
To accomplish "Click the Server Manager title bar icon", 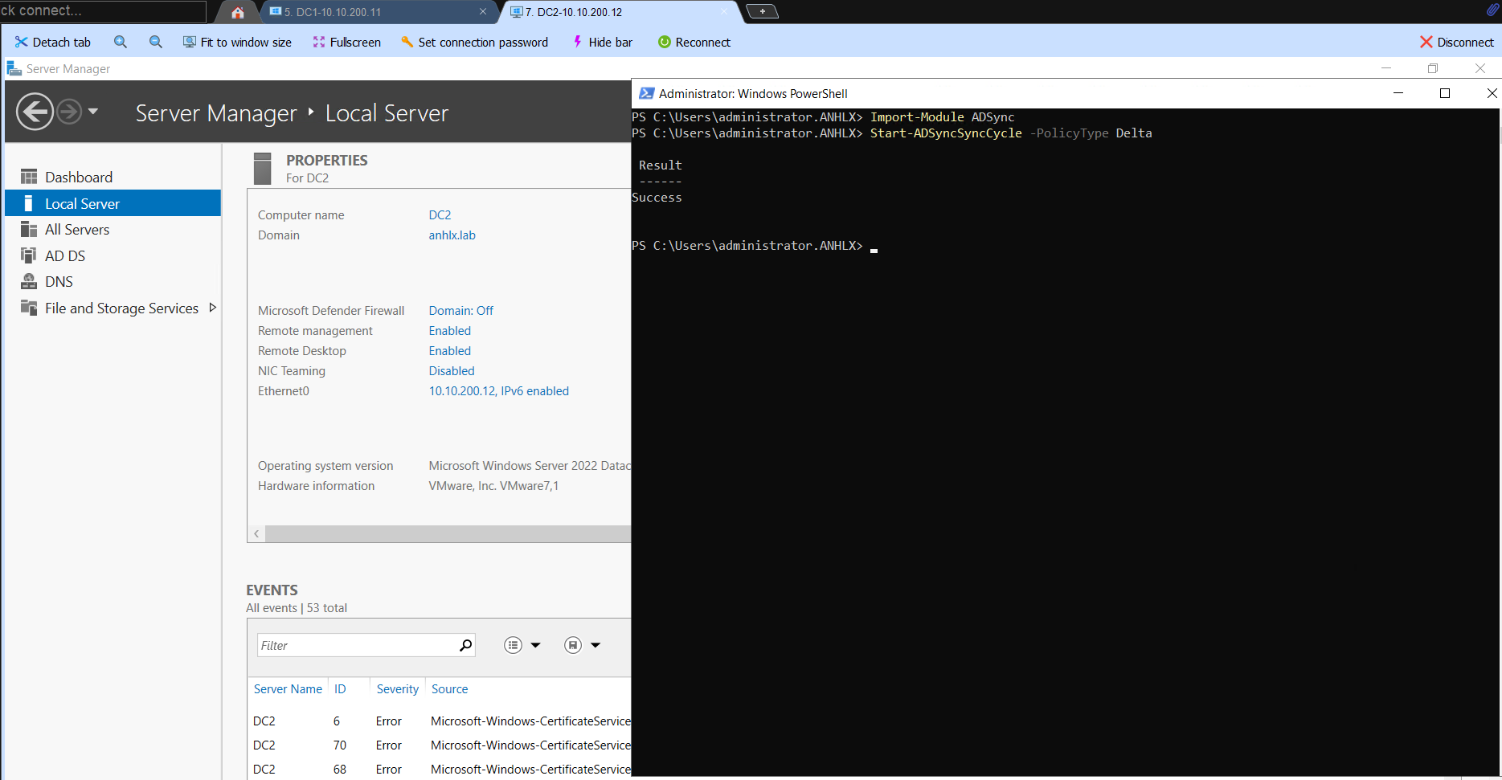I will pos(14,68).
